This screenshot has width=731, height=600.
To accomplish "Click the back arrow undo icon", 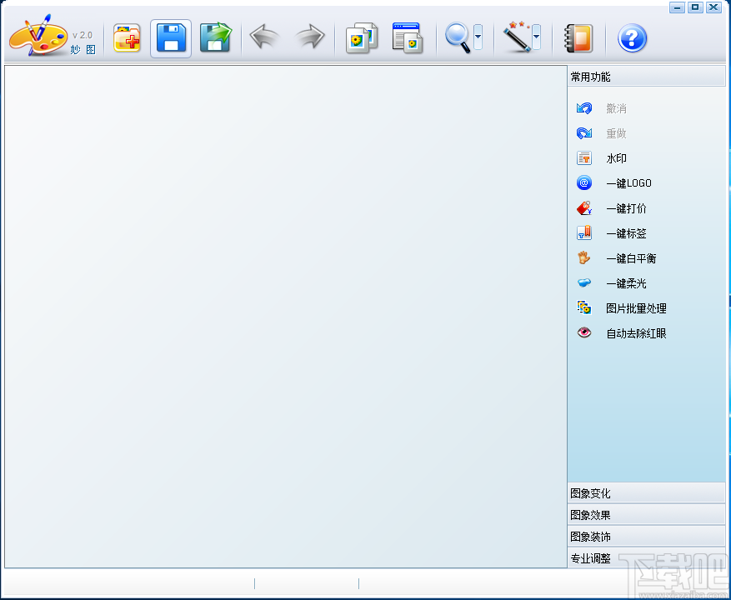I will tap(264, 38).
